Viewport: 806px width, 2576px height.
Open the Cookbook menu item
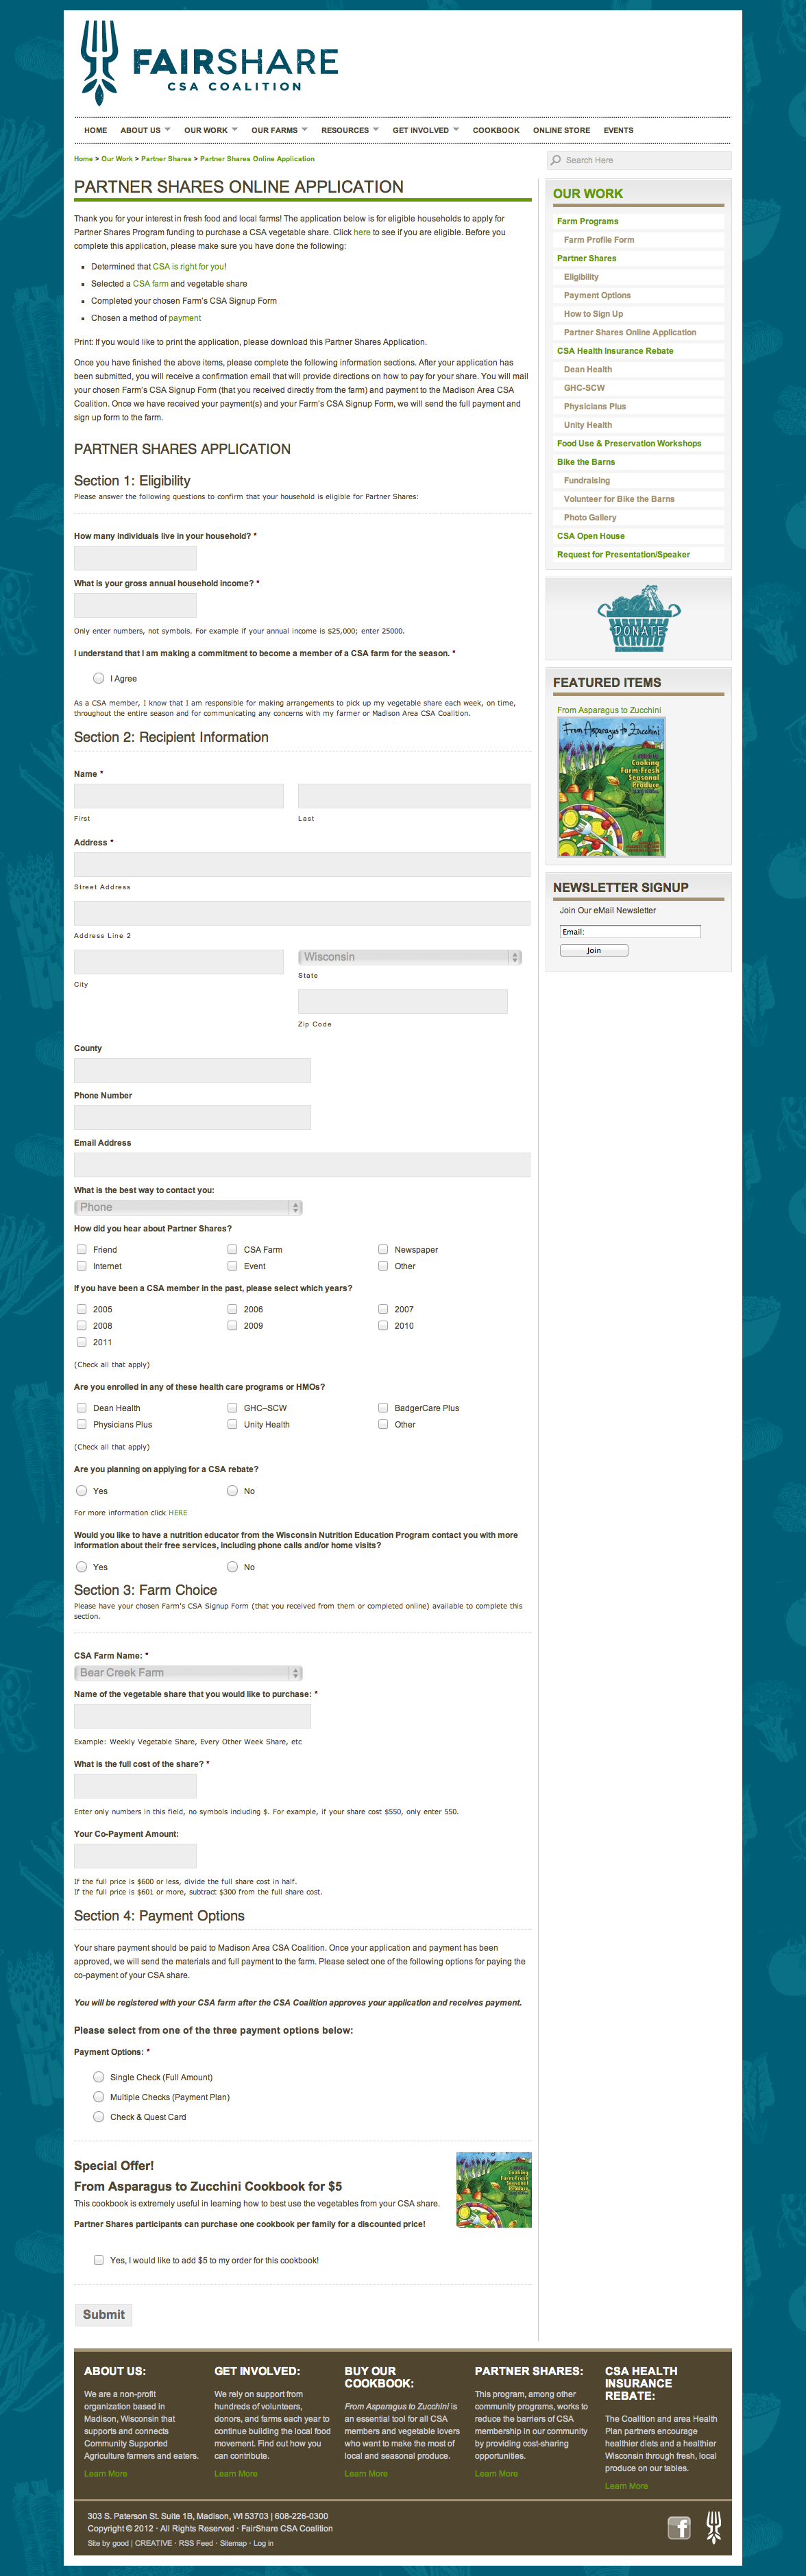pyautogui.click(x=496, y=130)
